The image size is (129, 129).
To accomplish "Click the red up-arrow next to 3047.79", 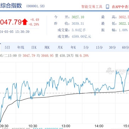I will pos(25,22).
